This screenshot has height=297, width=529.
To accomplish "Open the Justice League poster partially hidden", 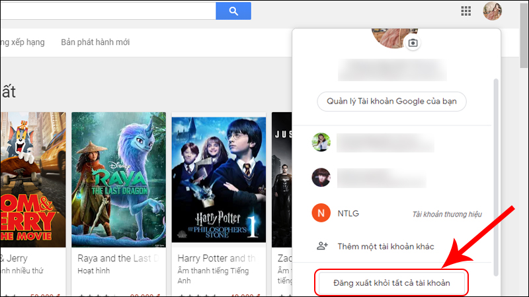I will (x=282, y=180).
